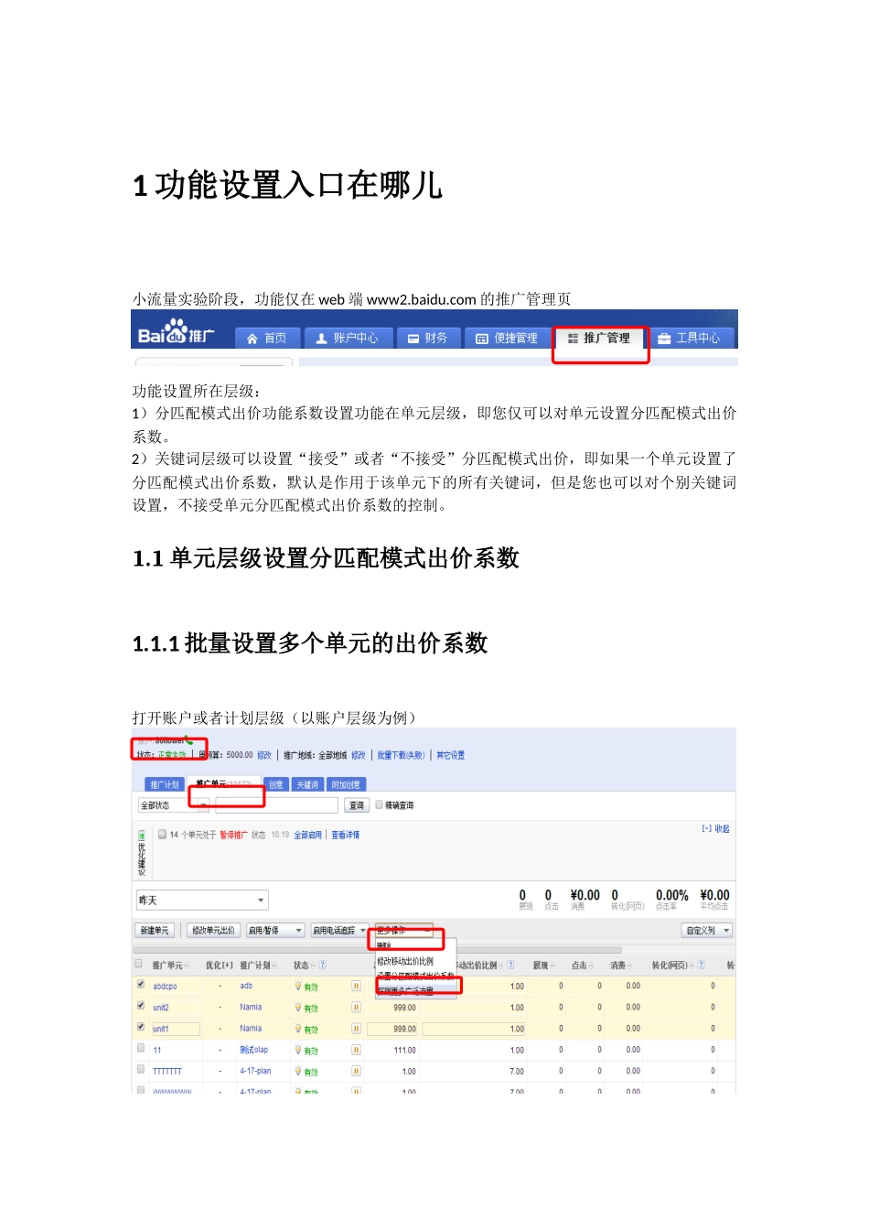Switch to the 附加创意 tab

[346, 784]
